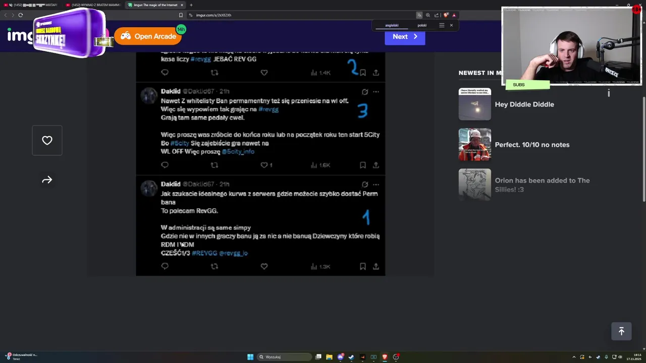Open 'Orion has been added to The Sillies' post
646x363 pixels.
coord(543,185)
